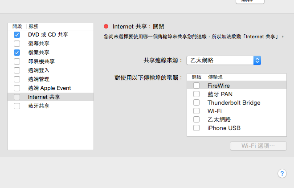Toggle 遠端登入 service checkbox

point(17,70)
